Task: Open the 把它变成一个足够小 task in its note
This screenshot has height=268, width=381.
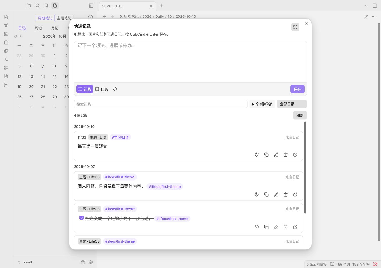Action: [x=295, y=227]
